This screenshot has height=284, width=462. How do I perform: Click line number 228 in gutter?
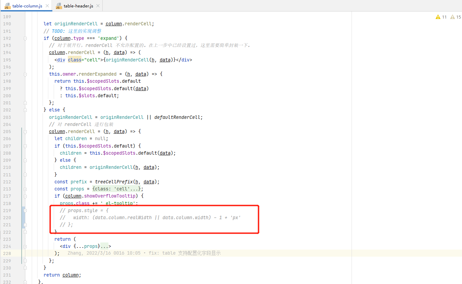click(x=7, y=253)
